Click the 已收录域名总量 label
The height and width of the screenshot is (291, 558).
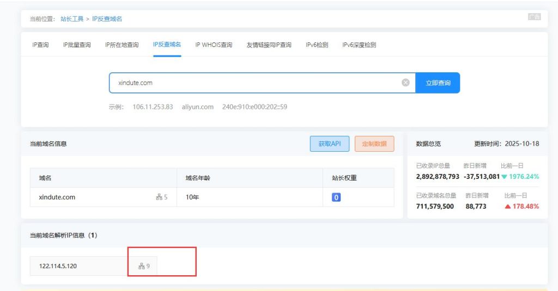(436, 195)
